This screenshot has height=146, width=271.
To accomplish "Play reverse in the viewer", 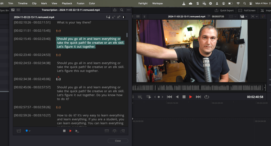I will (177, 97).
